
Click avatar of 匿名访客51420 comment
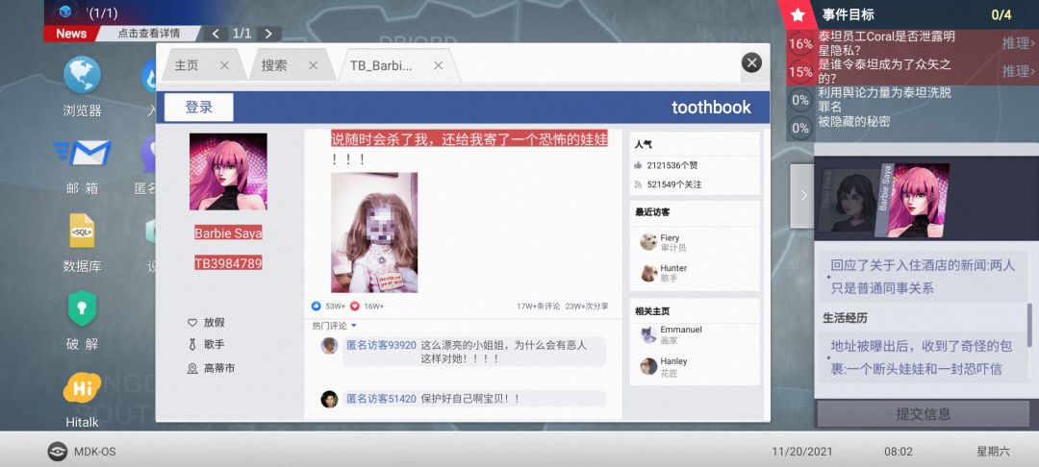(329, 399)
